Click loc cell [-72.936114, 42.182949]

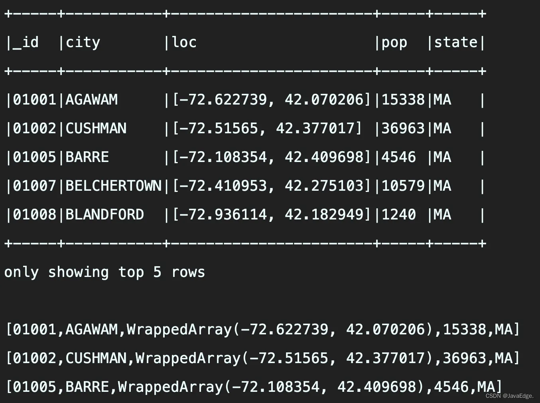[271, 215]
